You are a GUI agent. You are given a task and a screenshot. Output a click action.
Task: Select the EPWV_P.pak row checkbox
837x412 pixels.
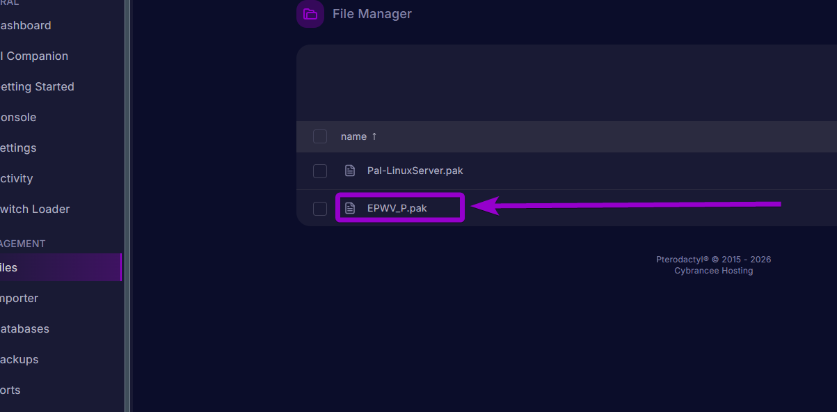coord(320,208)
